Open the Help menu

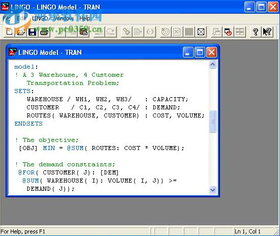[x=85, y=18]
